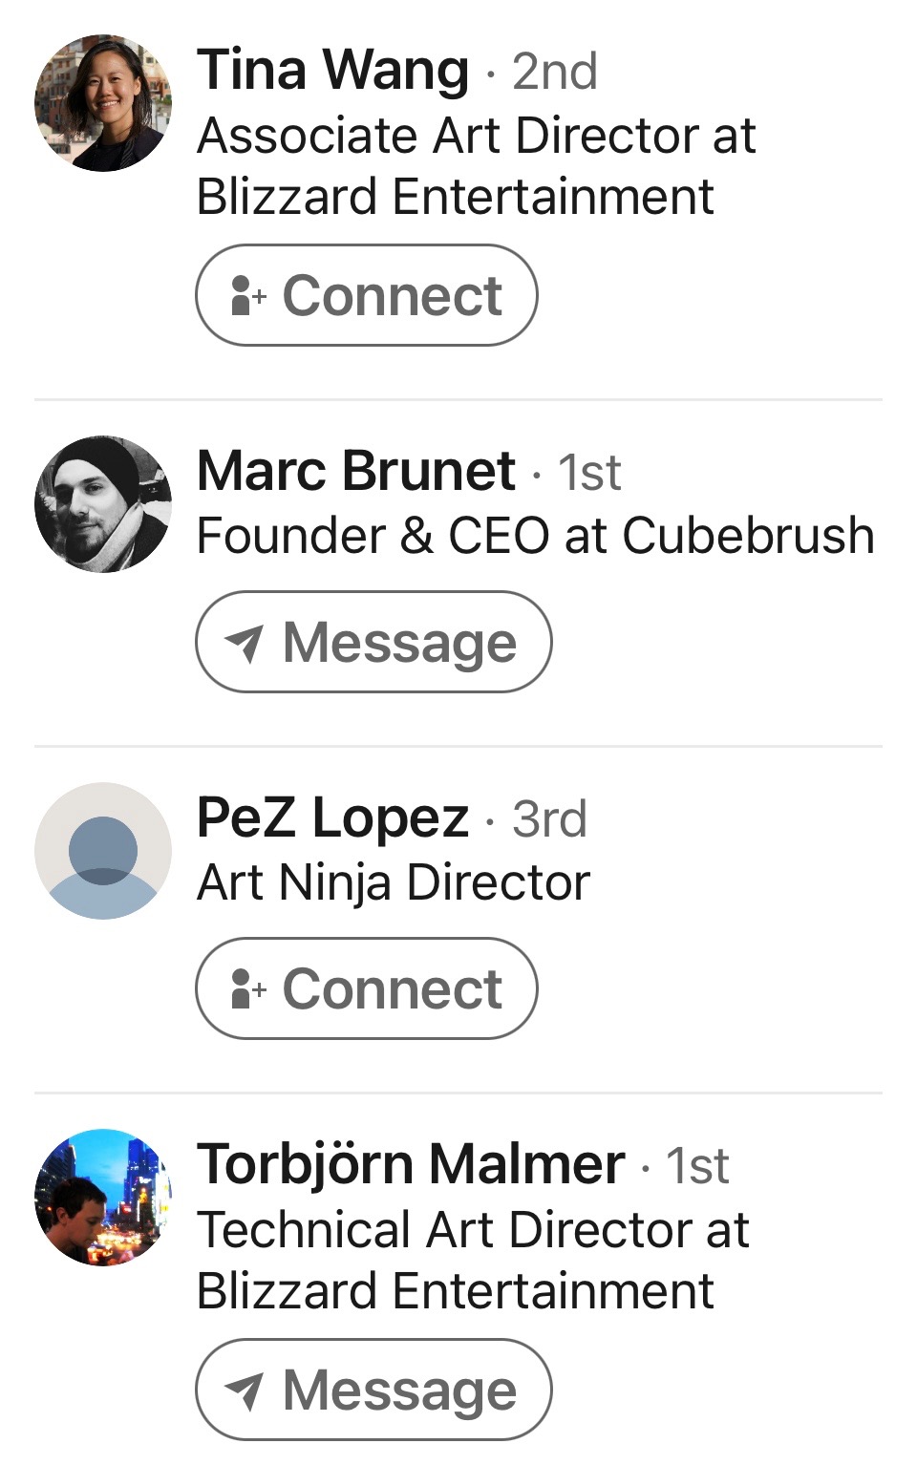
Task: Tap the 3rd degree label beside PeZ Lopez
Action: (x=549, y=818)
